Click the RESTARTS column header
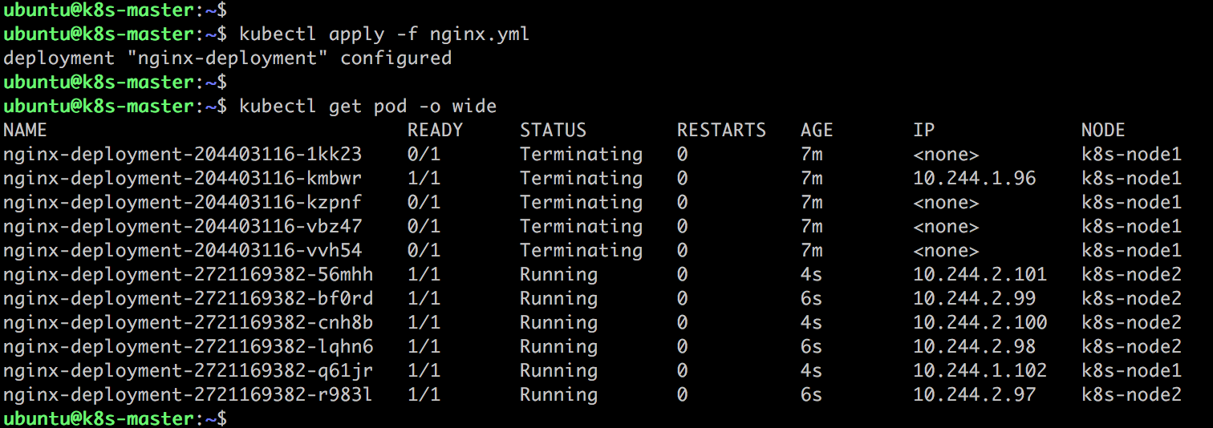This screenshot has width=1213, height=428. pos(721,130)
